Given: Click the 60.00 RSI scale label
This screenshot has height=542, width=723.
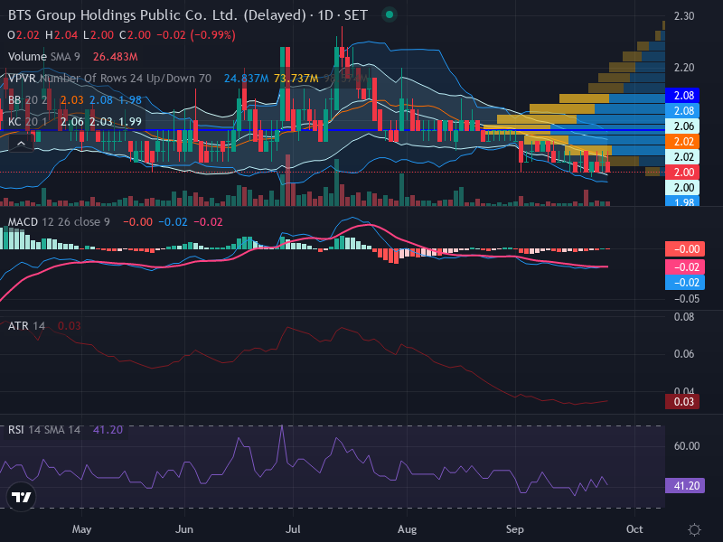Looking at the screenshot, I should tap(687, 446).
